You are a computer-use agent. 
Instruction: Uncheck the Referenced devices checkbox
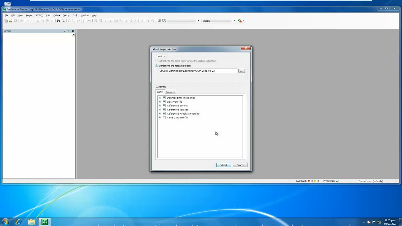point(164,106)
